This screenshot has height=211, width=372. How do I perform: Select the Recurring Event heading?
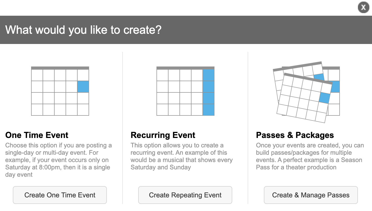pyautogui.click(x=163, y=135)
